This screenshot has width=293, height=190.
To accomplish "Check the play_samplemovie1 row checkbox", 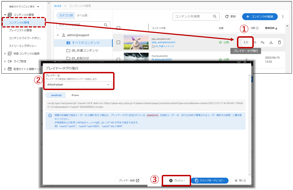I will [x=118, y=42].
